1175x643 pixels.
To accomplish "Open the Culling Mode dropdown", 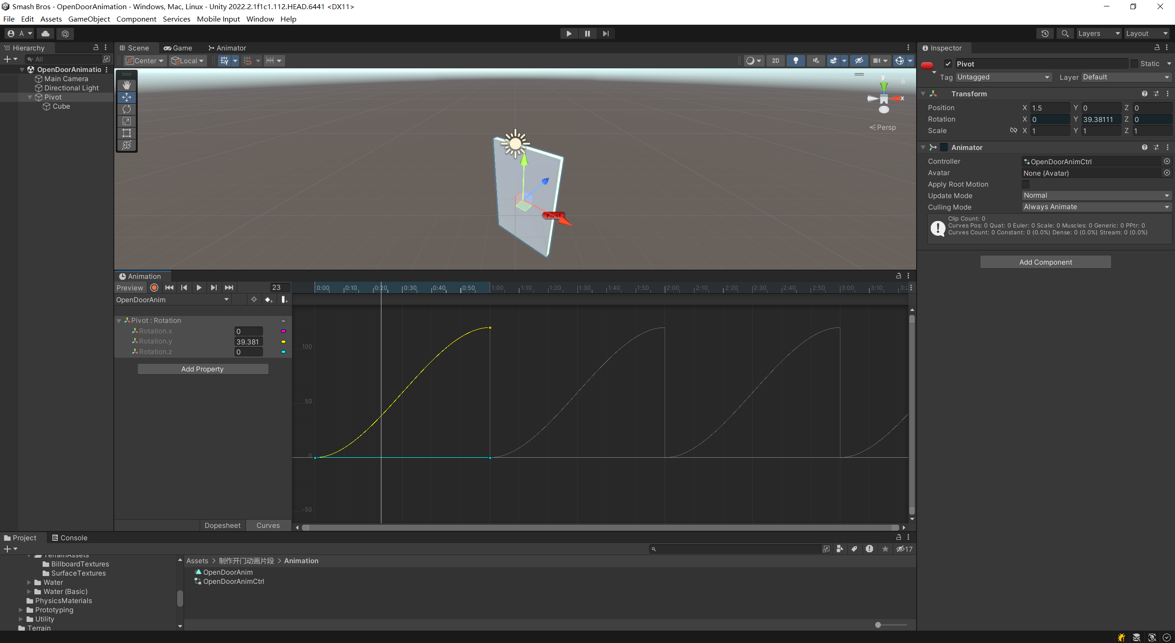I will pos(1096,207).
